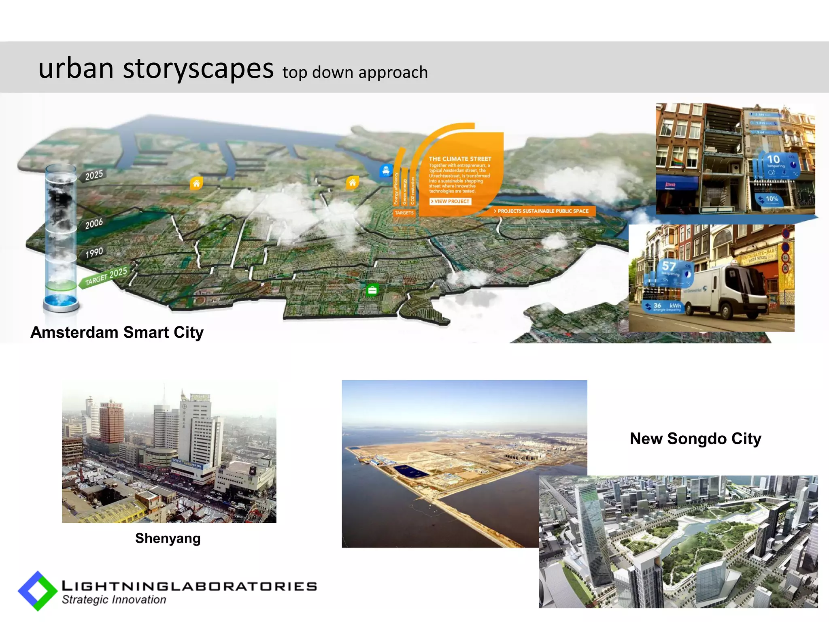Image resolution: width=829 pixels, height=622 pixels.
Task: Click the right orange house map marker
Action: 353,183
